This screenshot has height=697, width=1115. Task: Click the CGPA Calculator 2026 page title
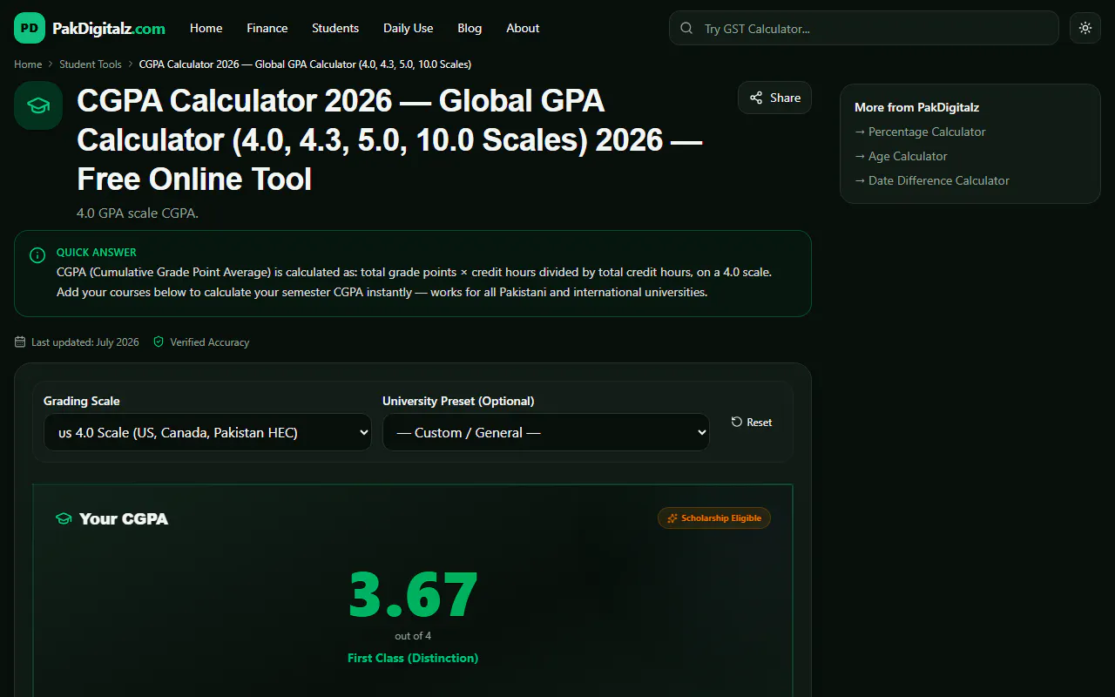389,139
